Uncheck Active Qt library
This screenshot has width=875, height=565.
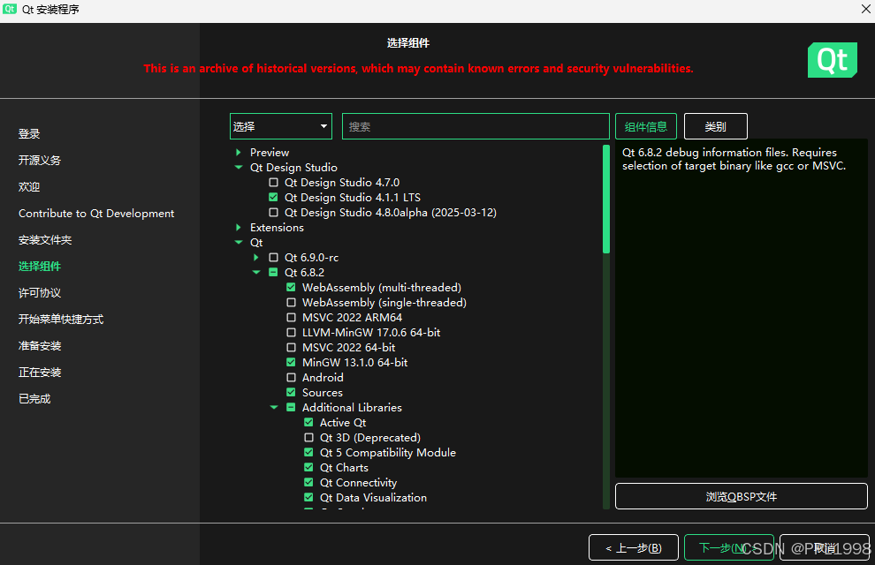coord(308,422)
